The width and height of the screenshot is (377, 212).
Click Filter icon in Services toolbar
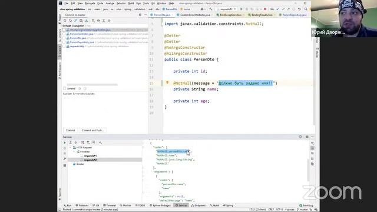click(x=88, y=143)
